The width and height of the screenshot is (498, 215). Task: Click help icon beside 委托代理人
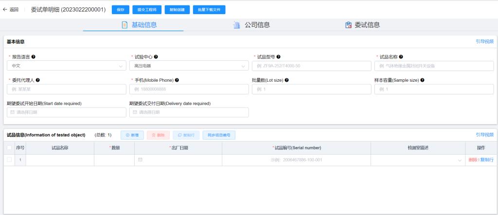[38, 80]
